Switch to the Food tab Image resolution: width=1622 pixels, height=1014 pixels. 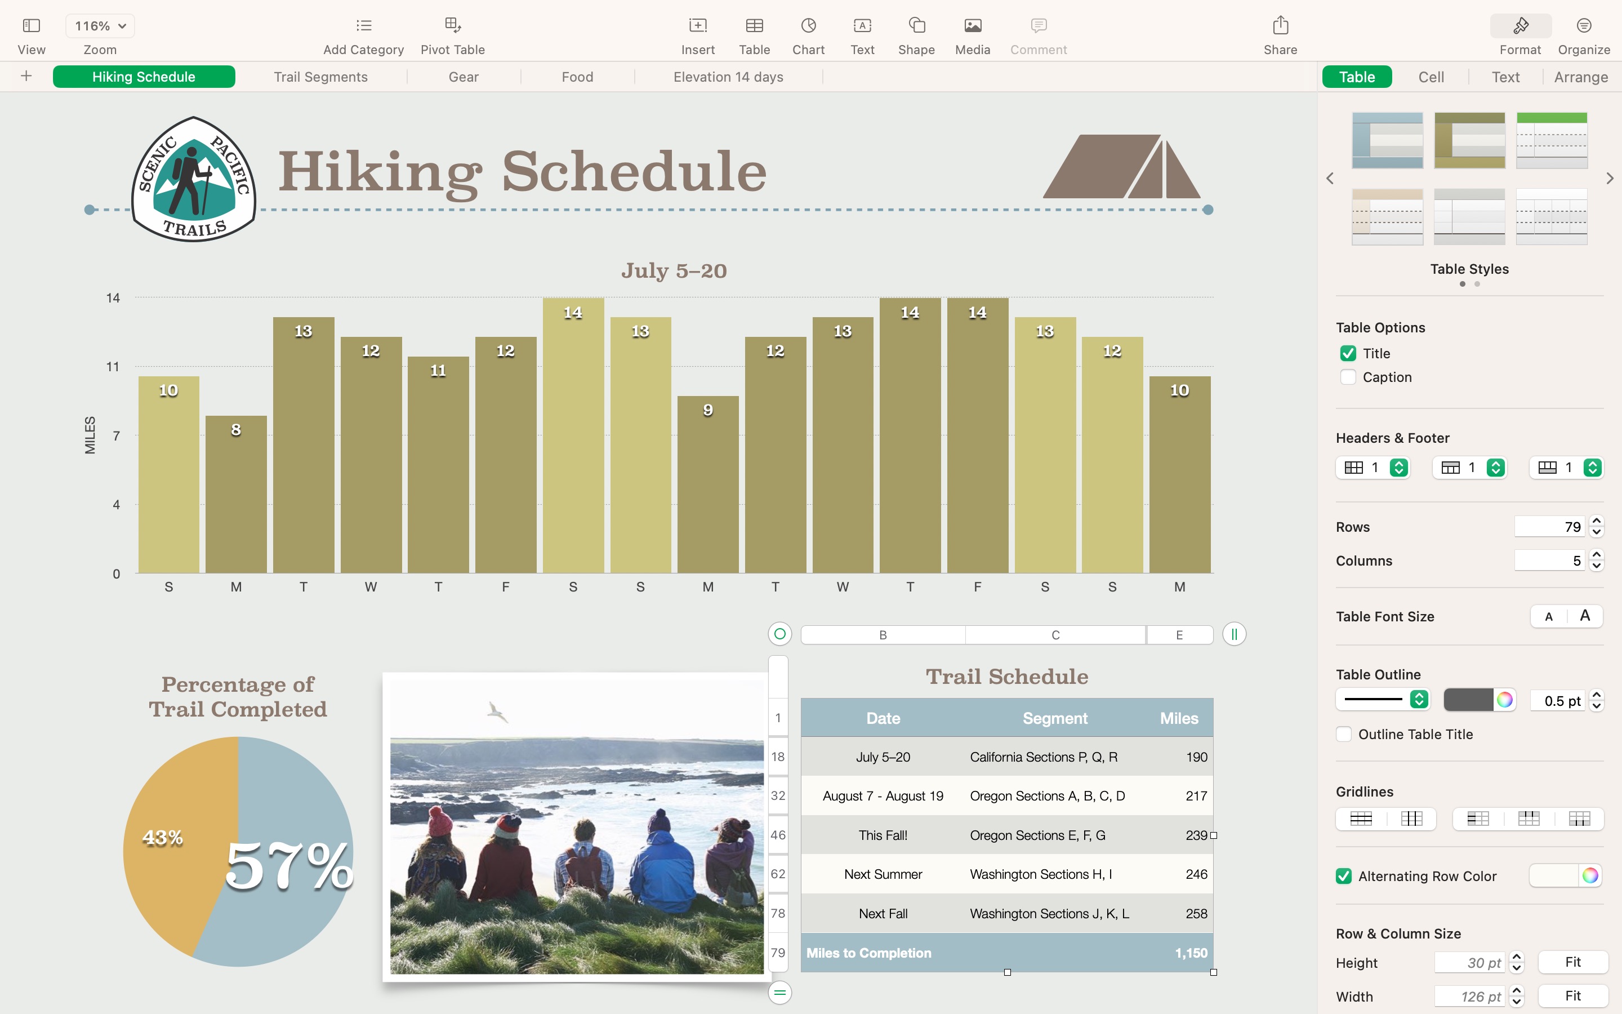(577, 76)
